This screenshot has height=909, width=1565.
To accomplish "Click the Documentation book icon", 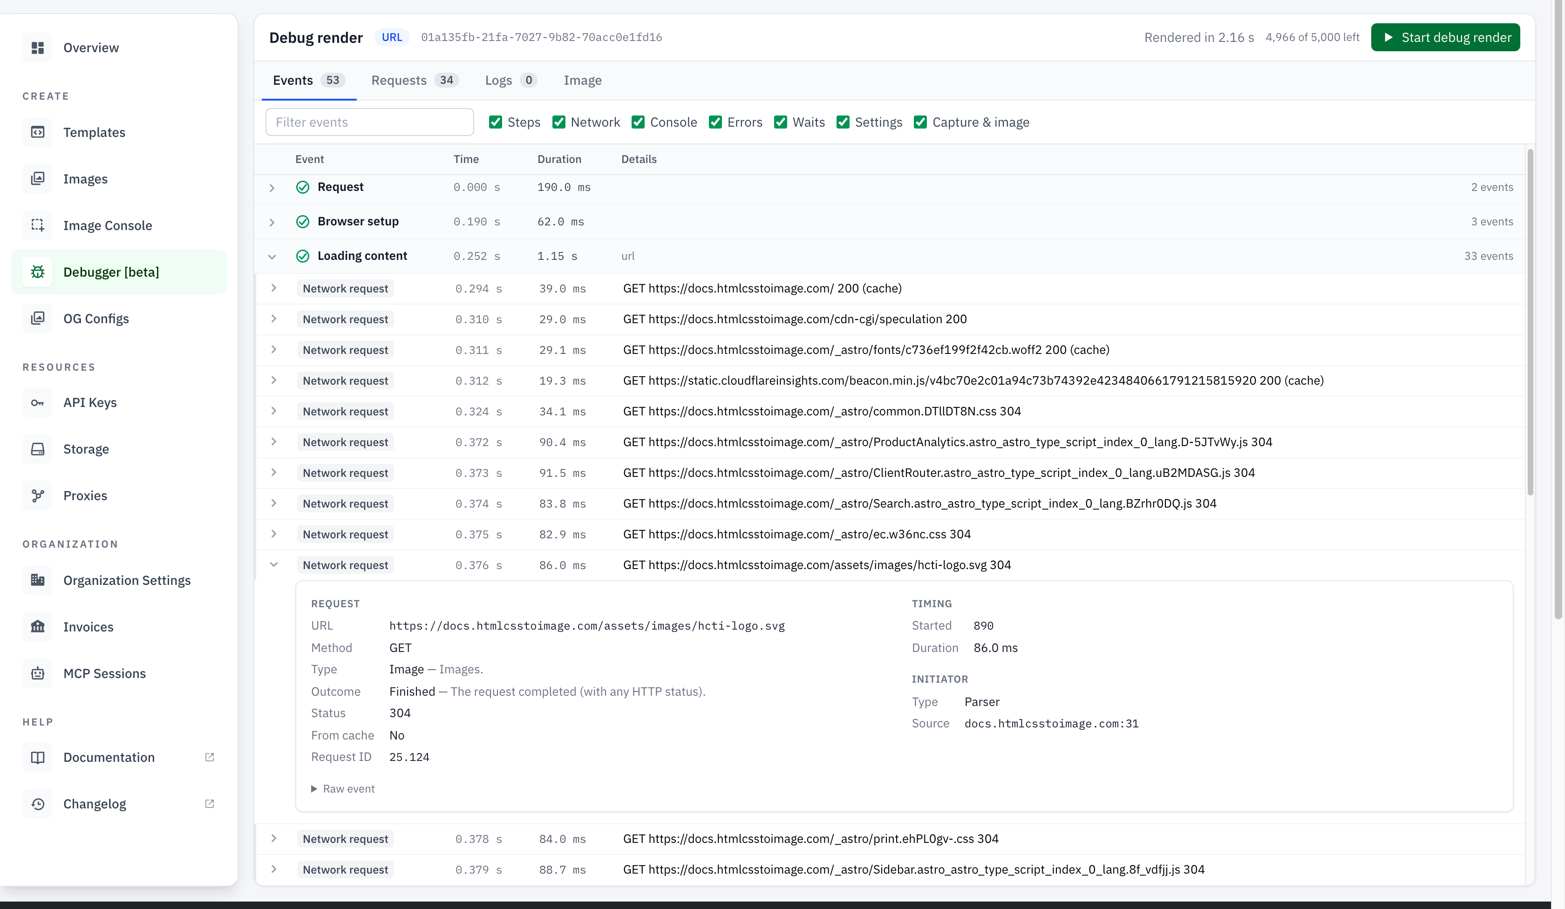I will click(38, 758).
